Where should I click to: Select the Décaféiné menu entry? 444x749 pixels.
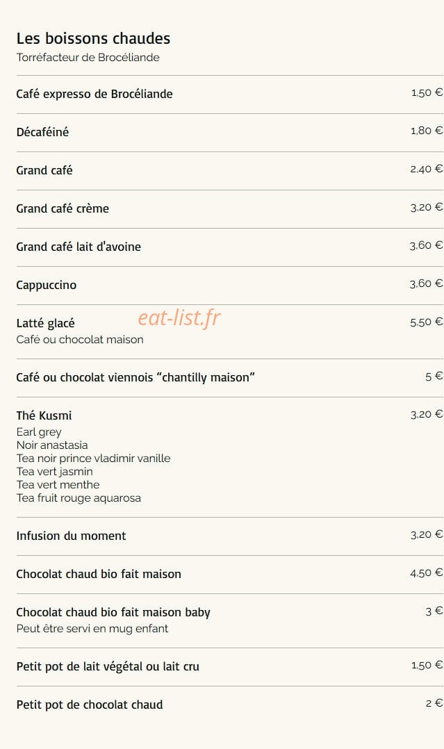[x=42, y=132]
